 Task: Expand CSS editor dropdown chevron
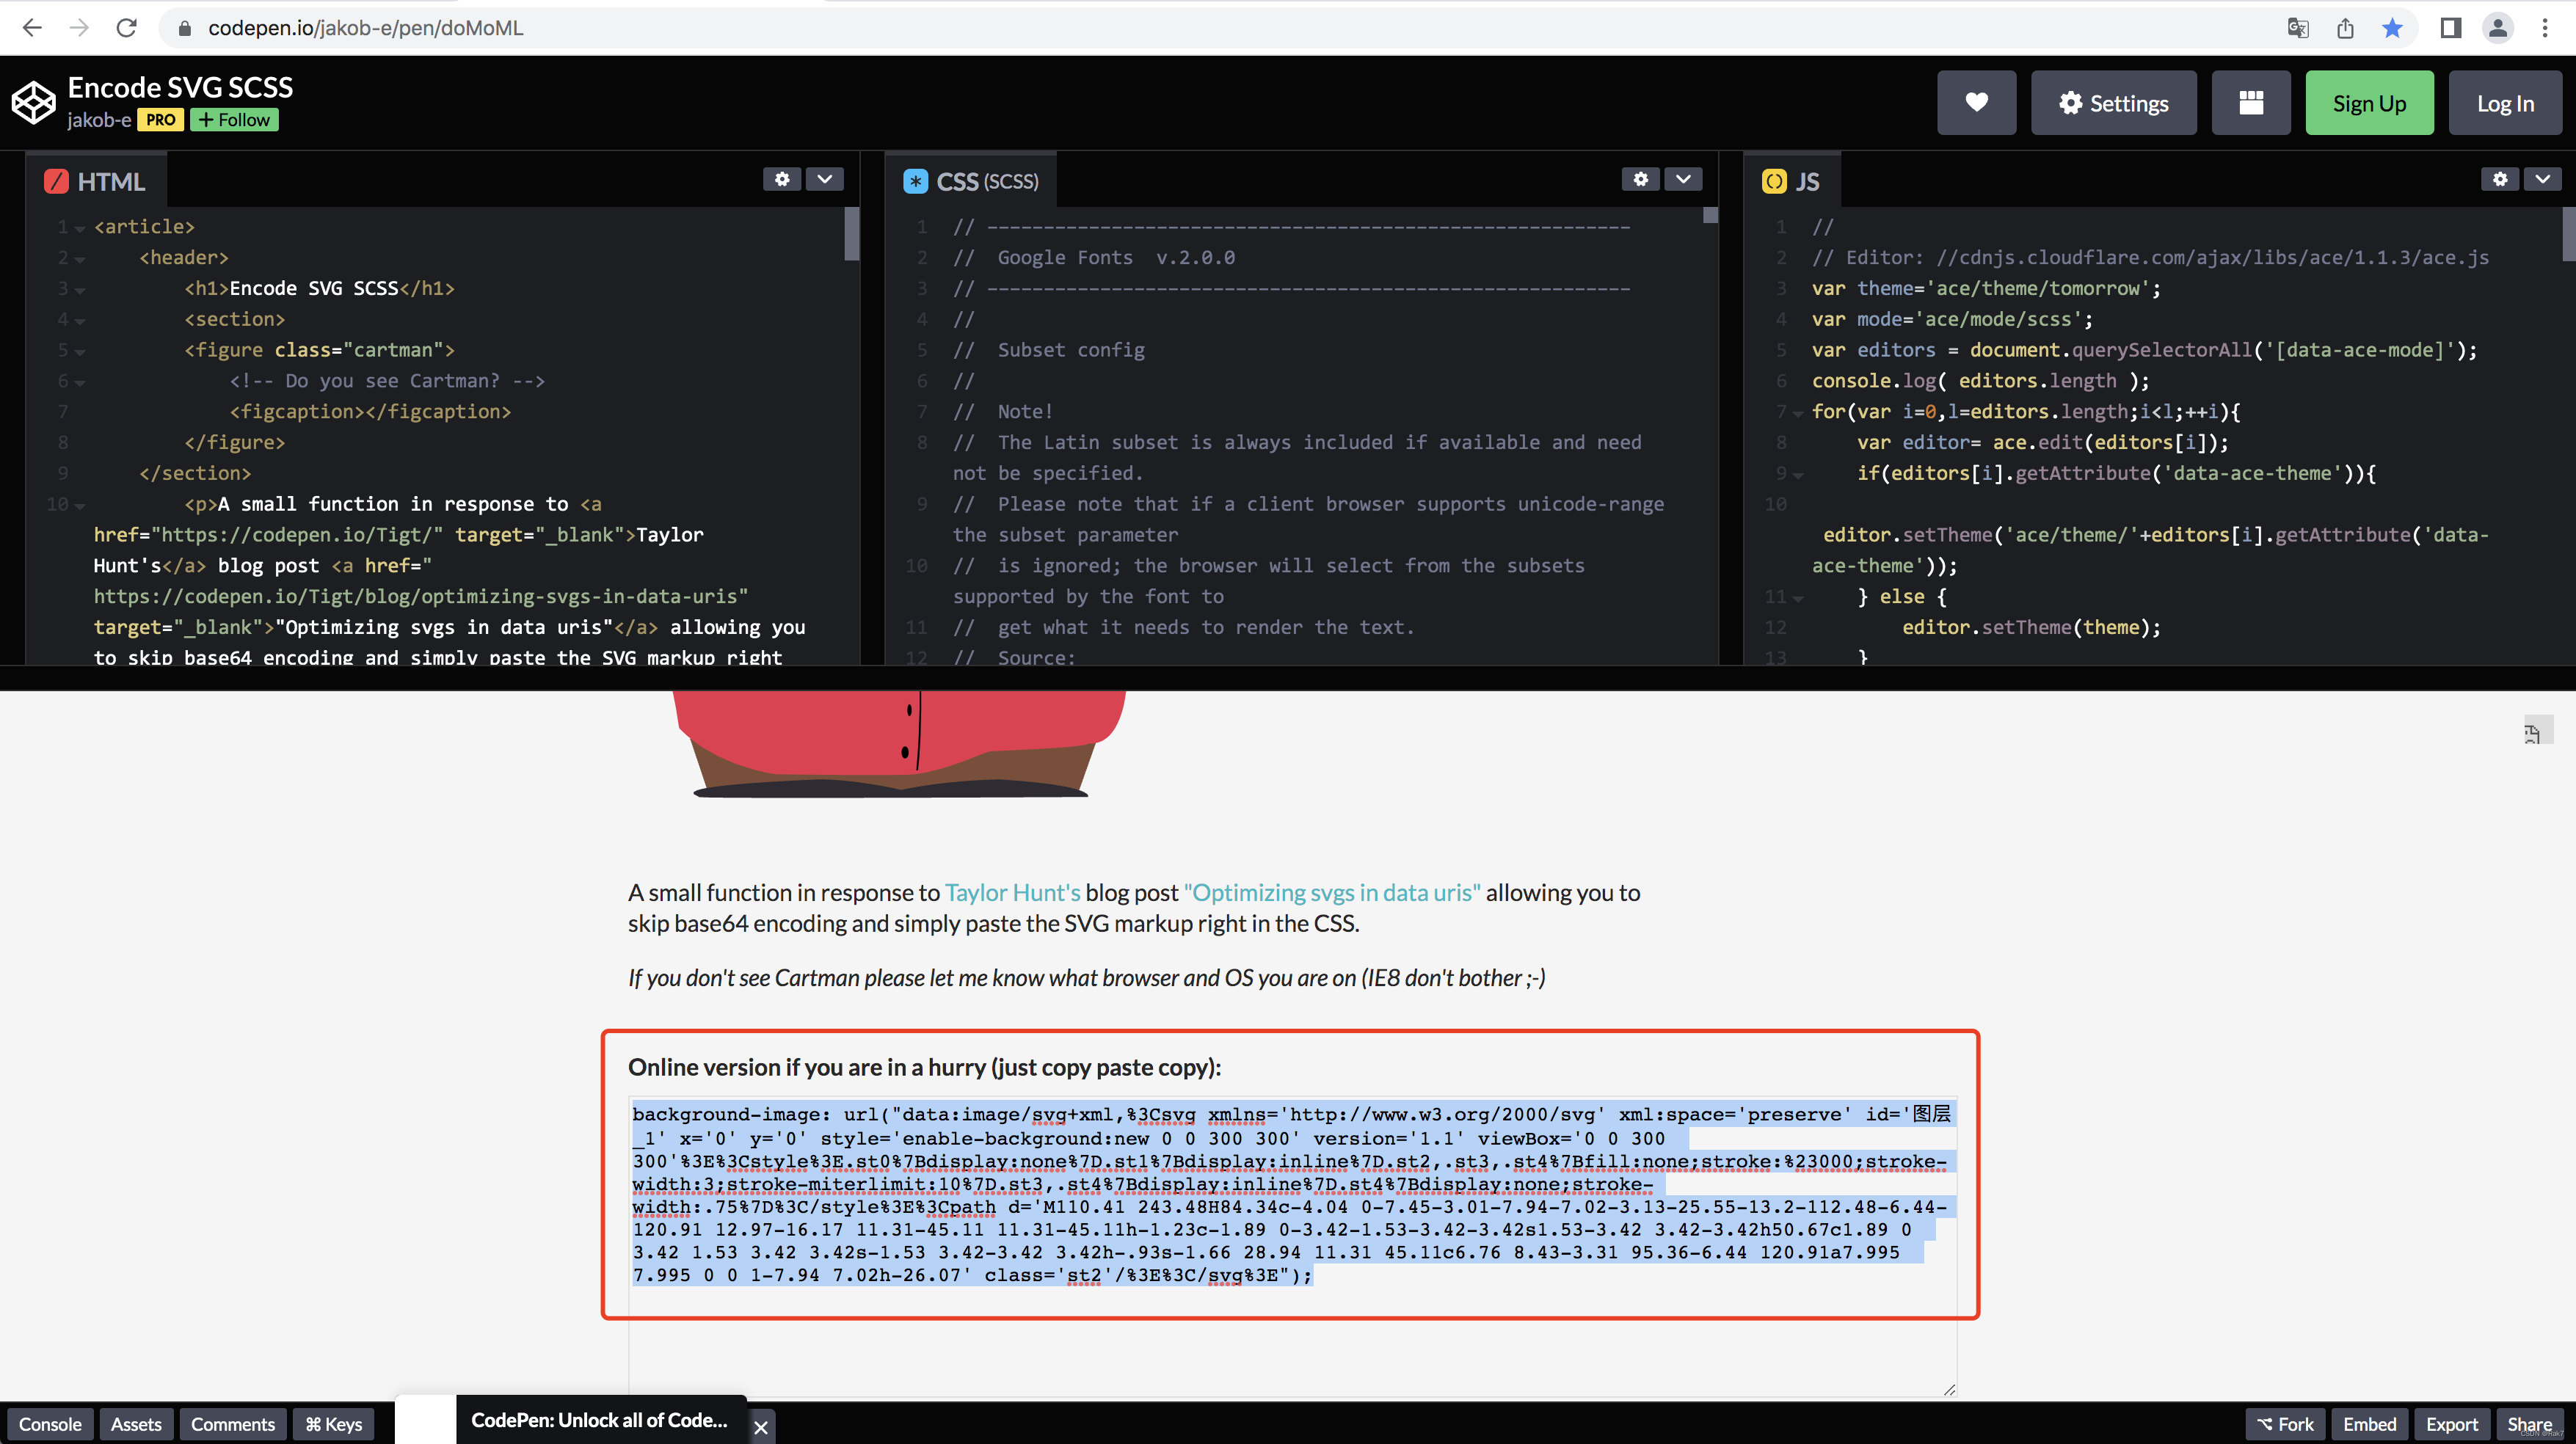(x=1683, y=179)
